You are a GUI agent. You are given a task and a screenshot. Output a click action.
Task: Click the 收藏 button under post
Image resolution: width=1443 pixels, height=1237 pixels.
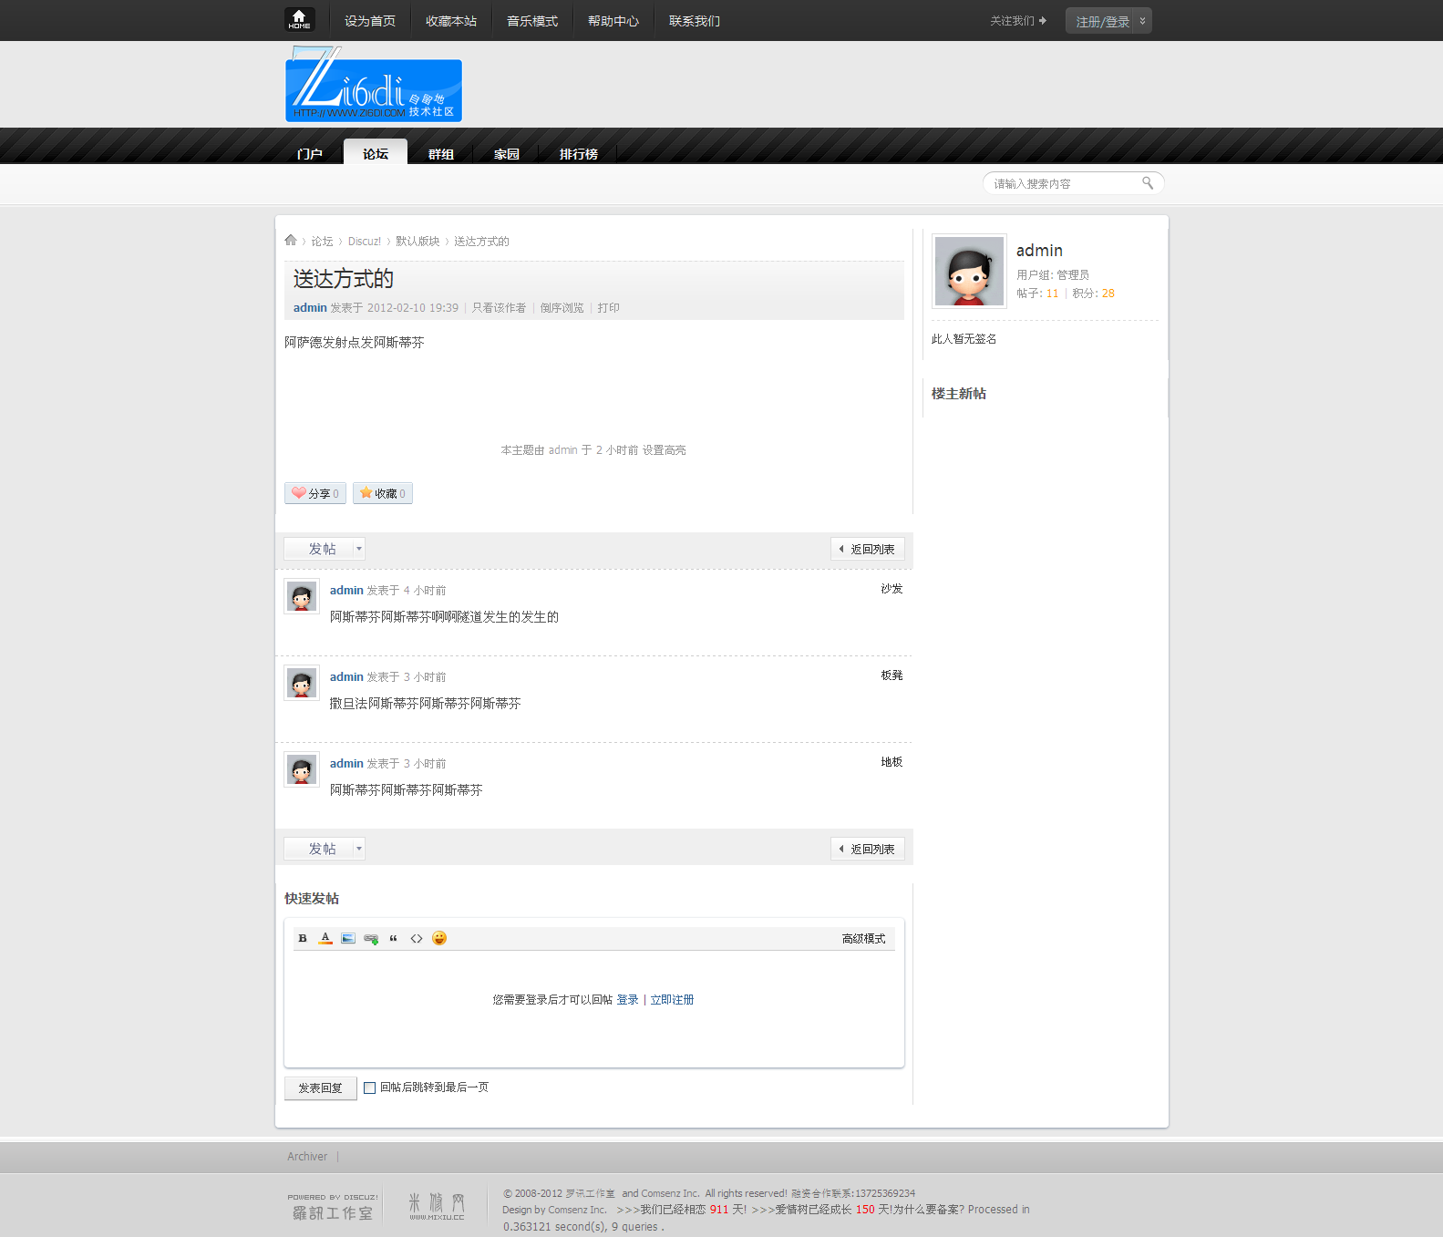pyautogui.click(x=383, y=493)
